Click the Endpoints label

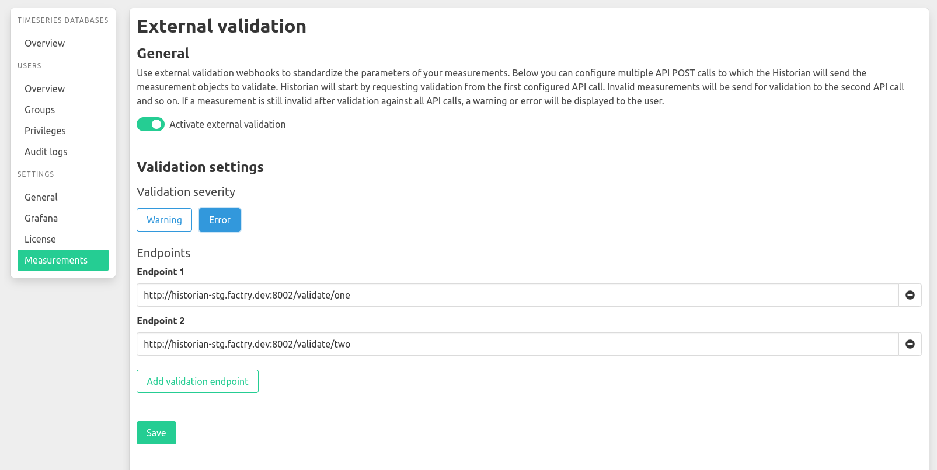(163, 253)
